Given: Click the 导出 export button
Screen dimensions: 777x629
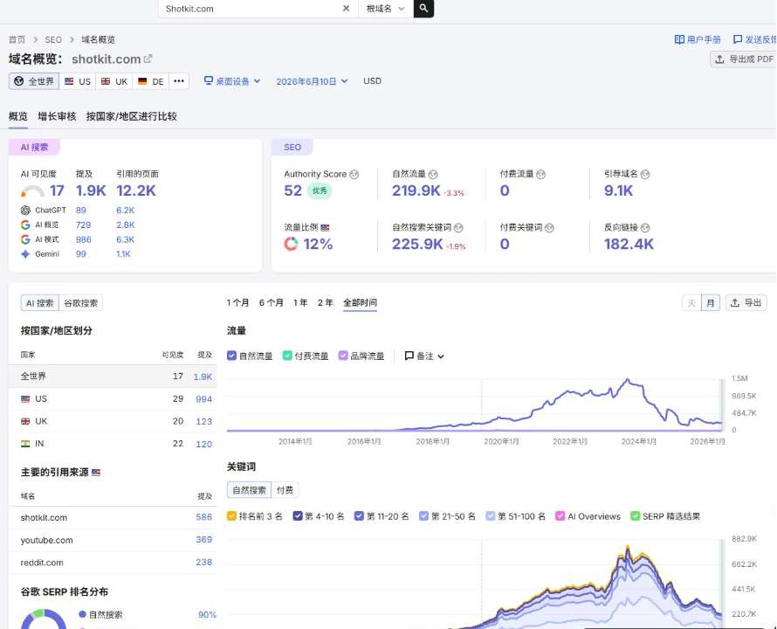Looking at the screenshot, I should pos(746,302).
